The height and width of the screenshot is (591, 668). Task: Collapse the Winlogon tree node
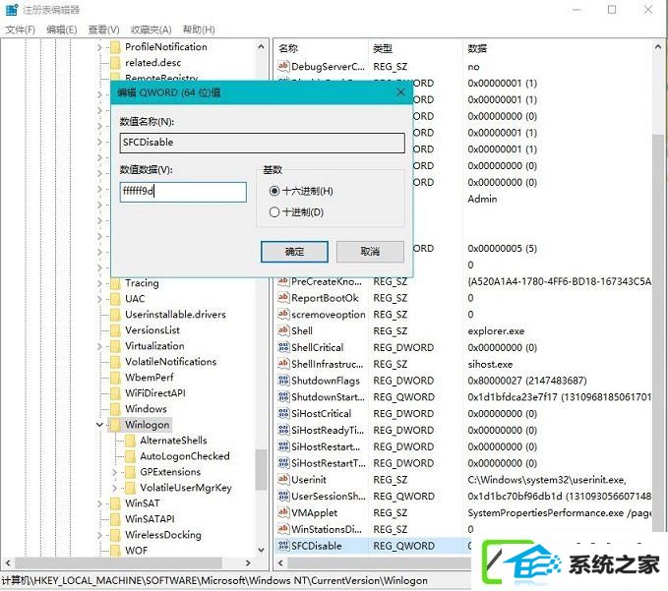[x=99, y=425]
